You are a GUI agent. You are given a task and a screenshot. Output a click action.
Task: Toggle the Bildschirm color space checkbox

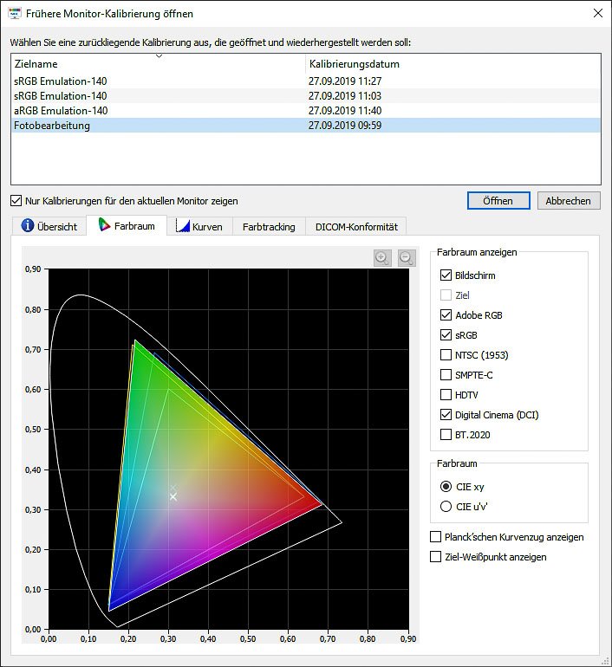point(446,275)
